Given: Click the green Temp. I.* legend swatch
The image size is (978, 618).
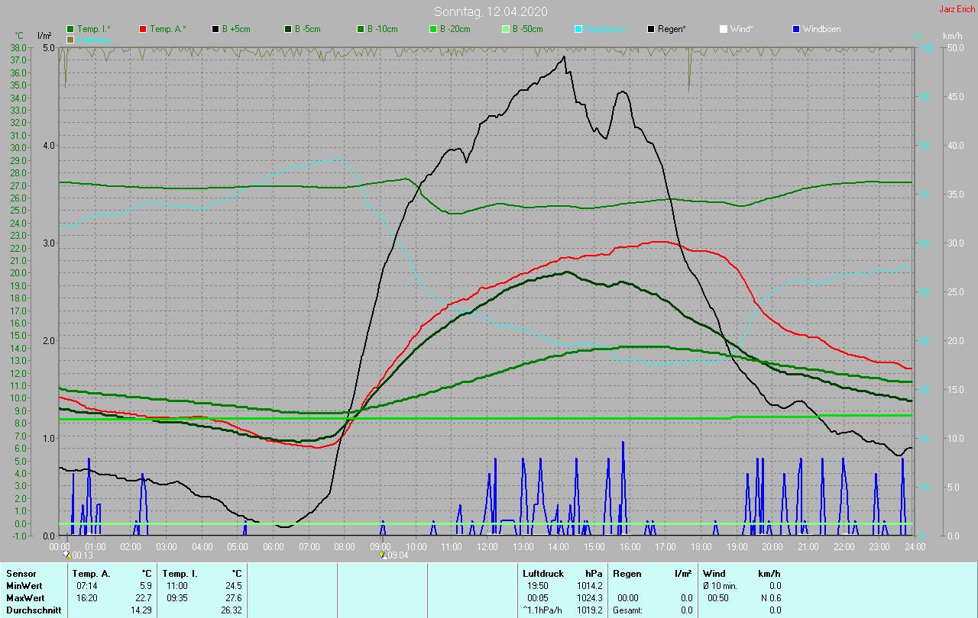Looking at the screenshot, I should (x=71, y=29).
